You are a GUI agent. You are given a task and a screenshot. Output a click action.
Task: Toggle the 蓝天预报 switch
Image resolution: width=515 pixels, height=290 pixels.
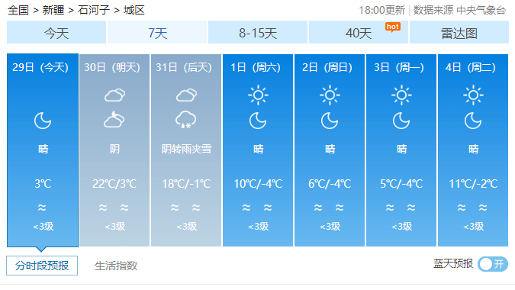point(493,264)
